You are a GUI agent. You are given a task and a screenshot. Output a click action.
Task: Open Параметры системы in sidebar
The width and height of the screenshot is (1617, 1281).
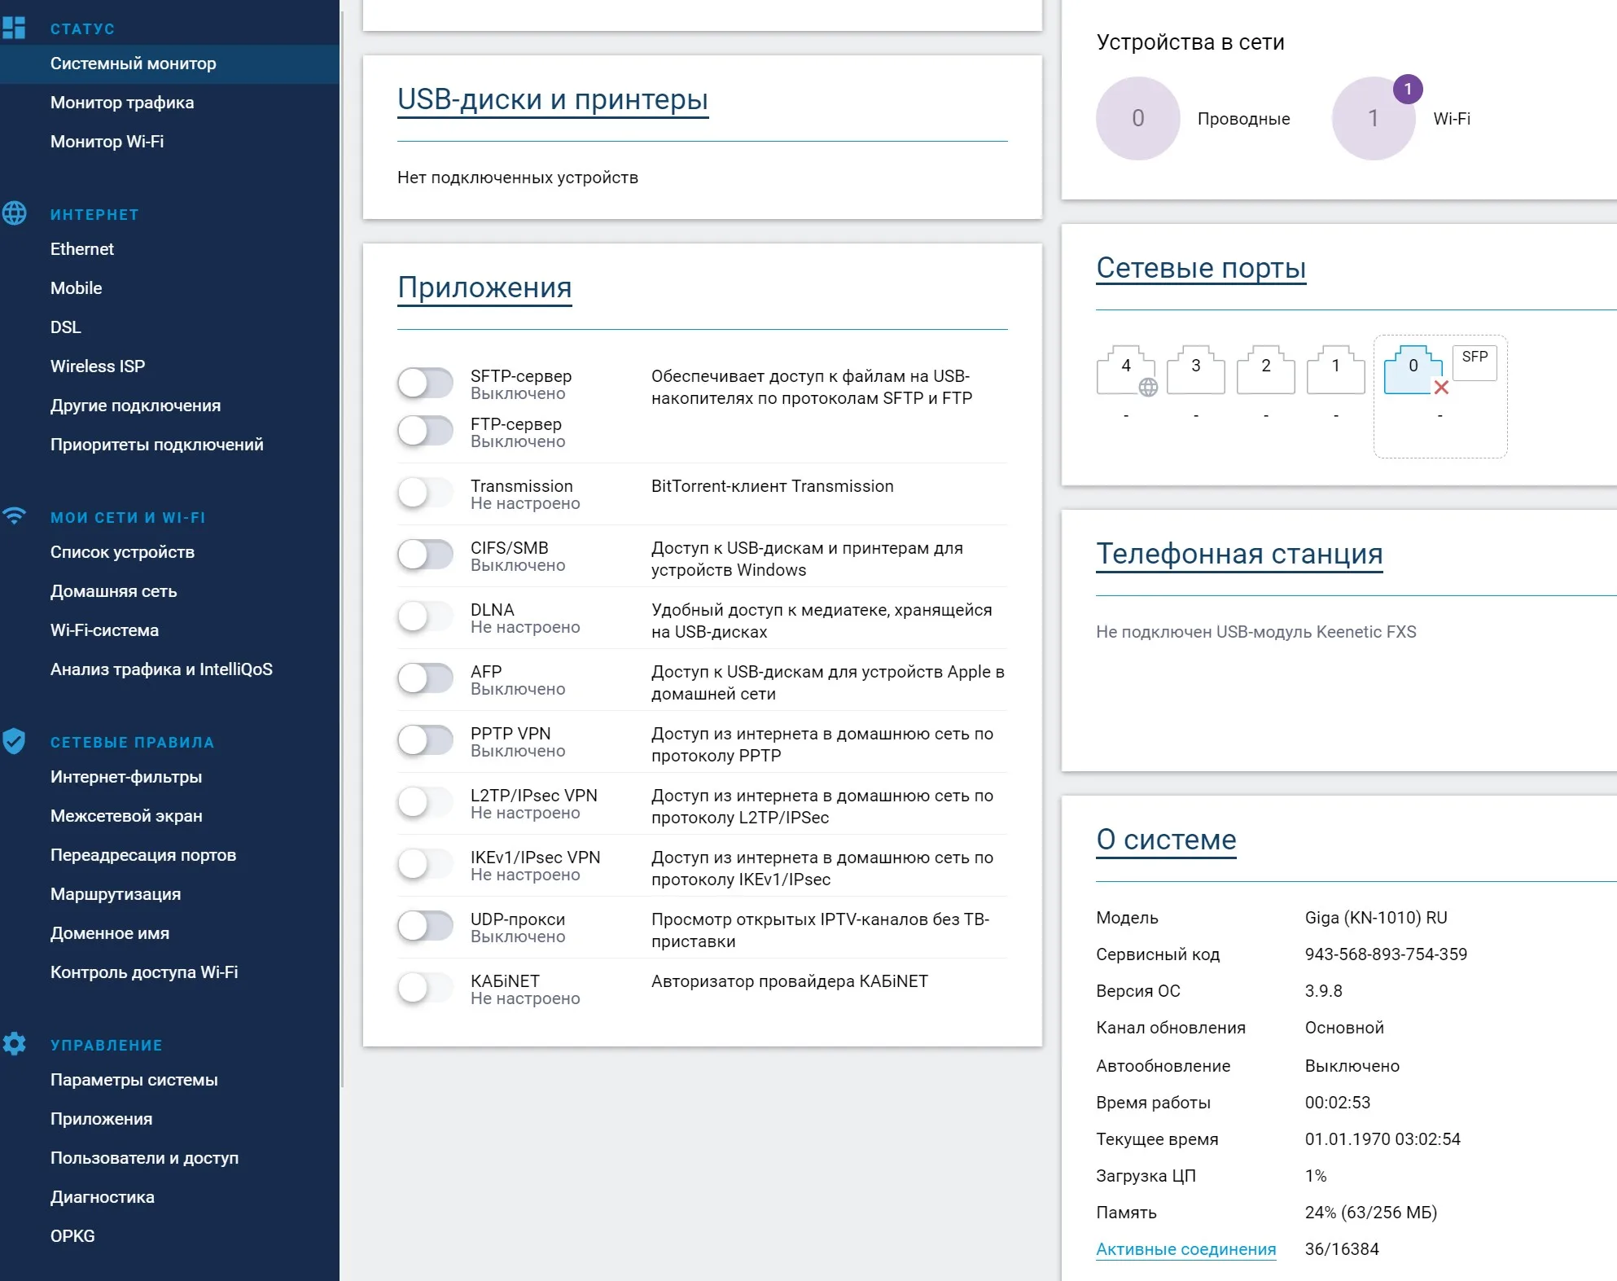134,1080
